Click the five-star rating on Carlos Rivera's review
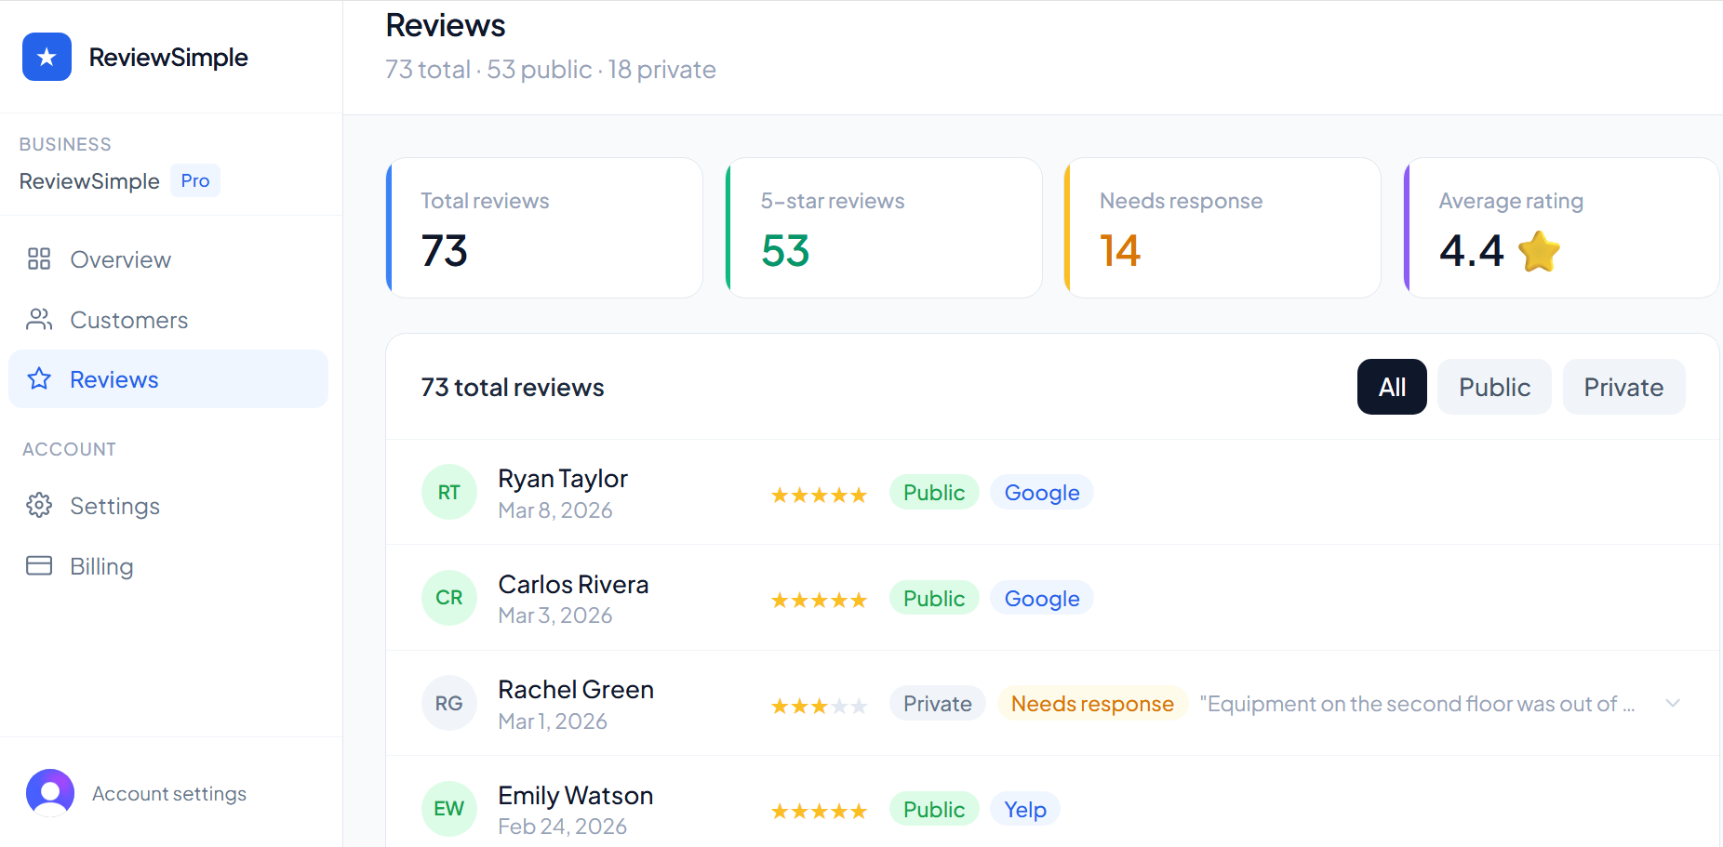This screenshot has height=847, width=1723. click(819, 599)
